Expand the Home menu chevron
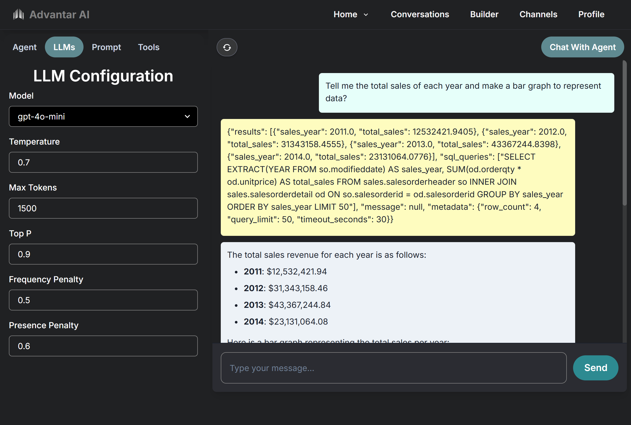 (366, 15)
